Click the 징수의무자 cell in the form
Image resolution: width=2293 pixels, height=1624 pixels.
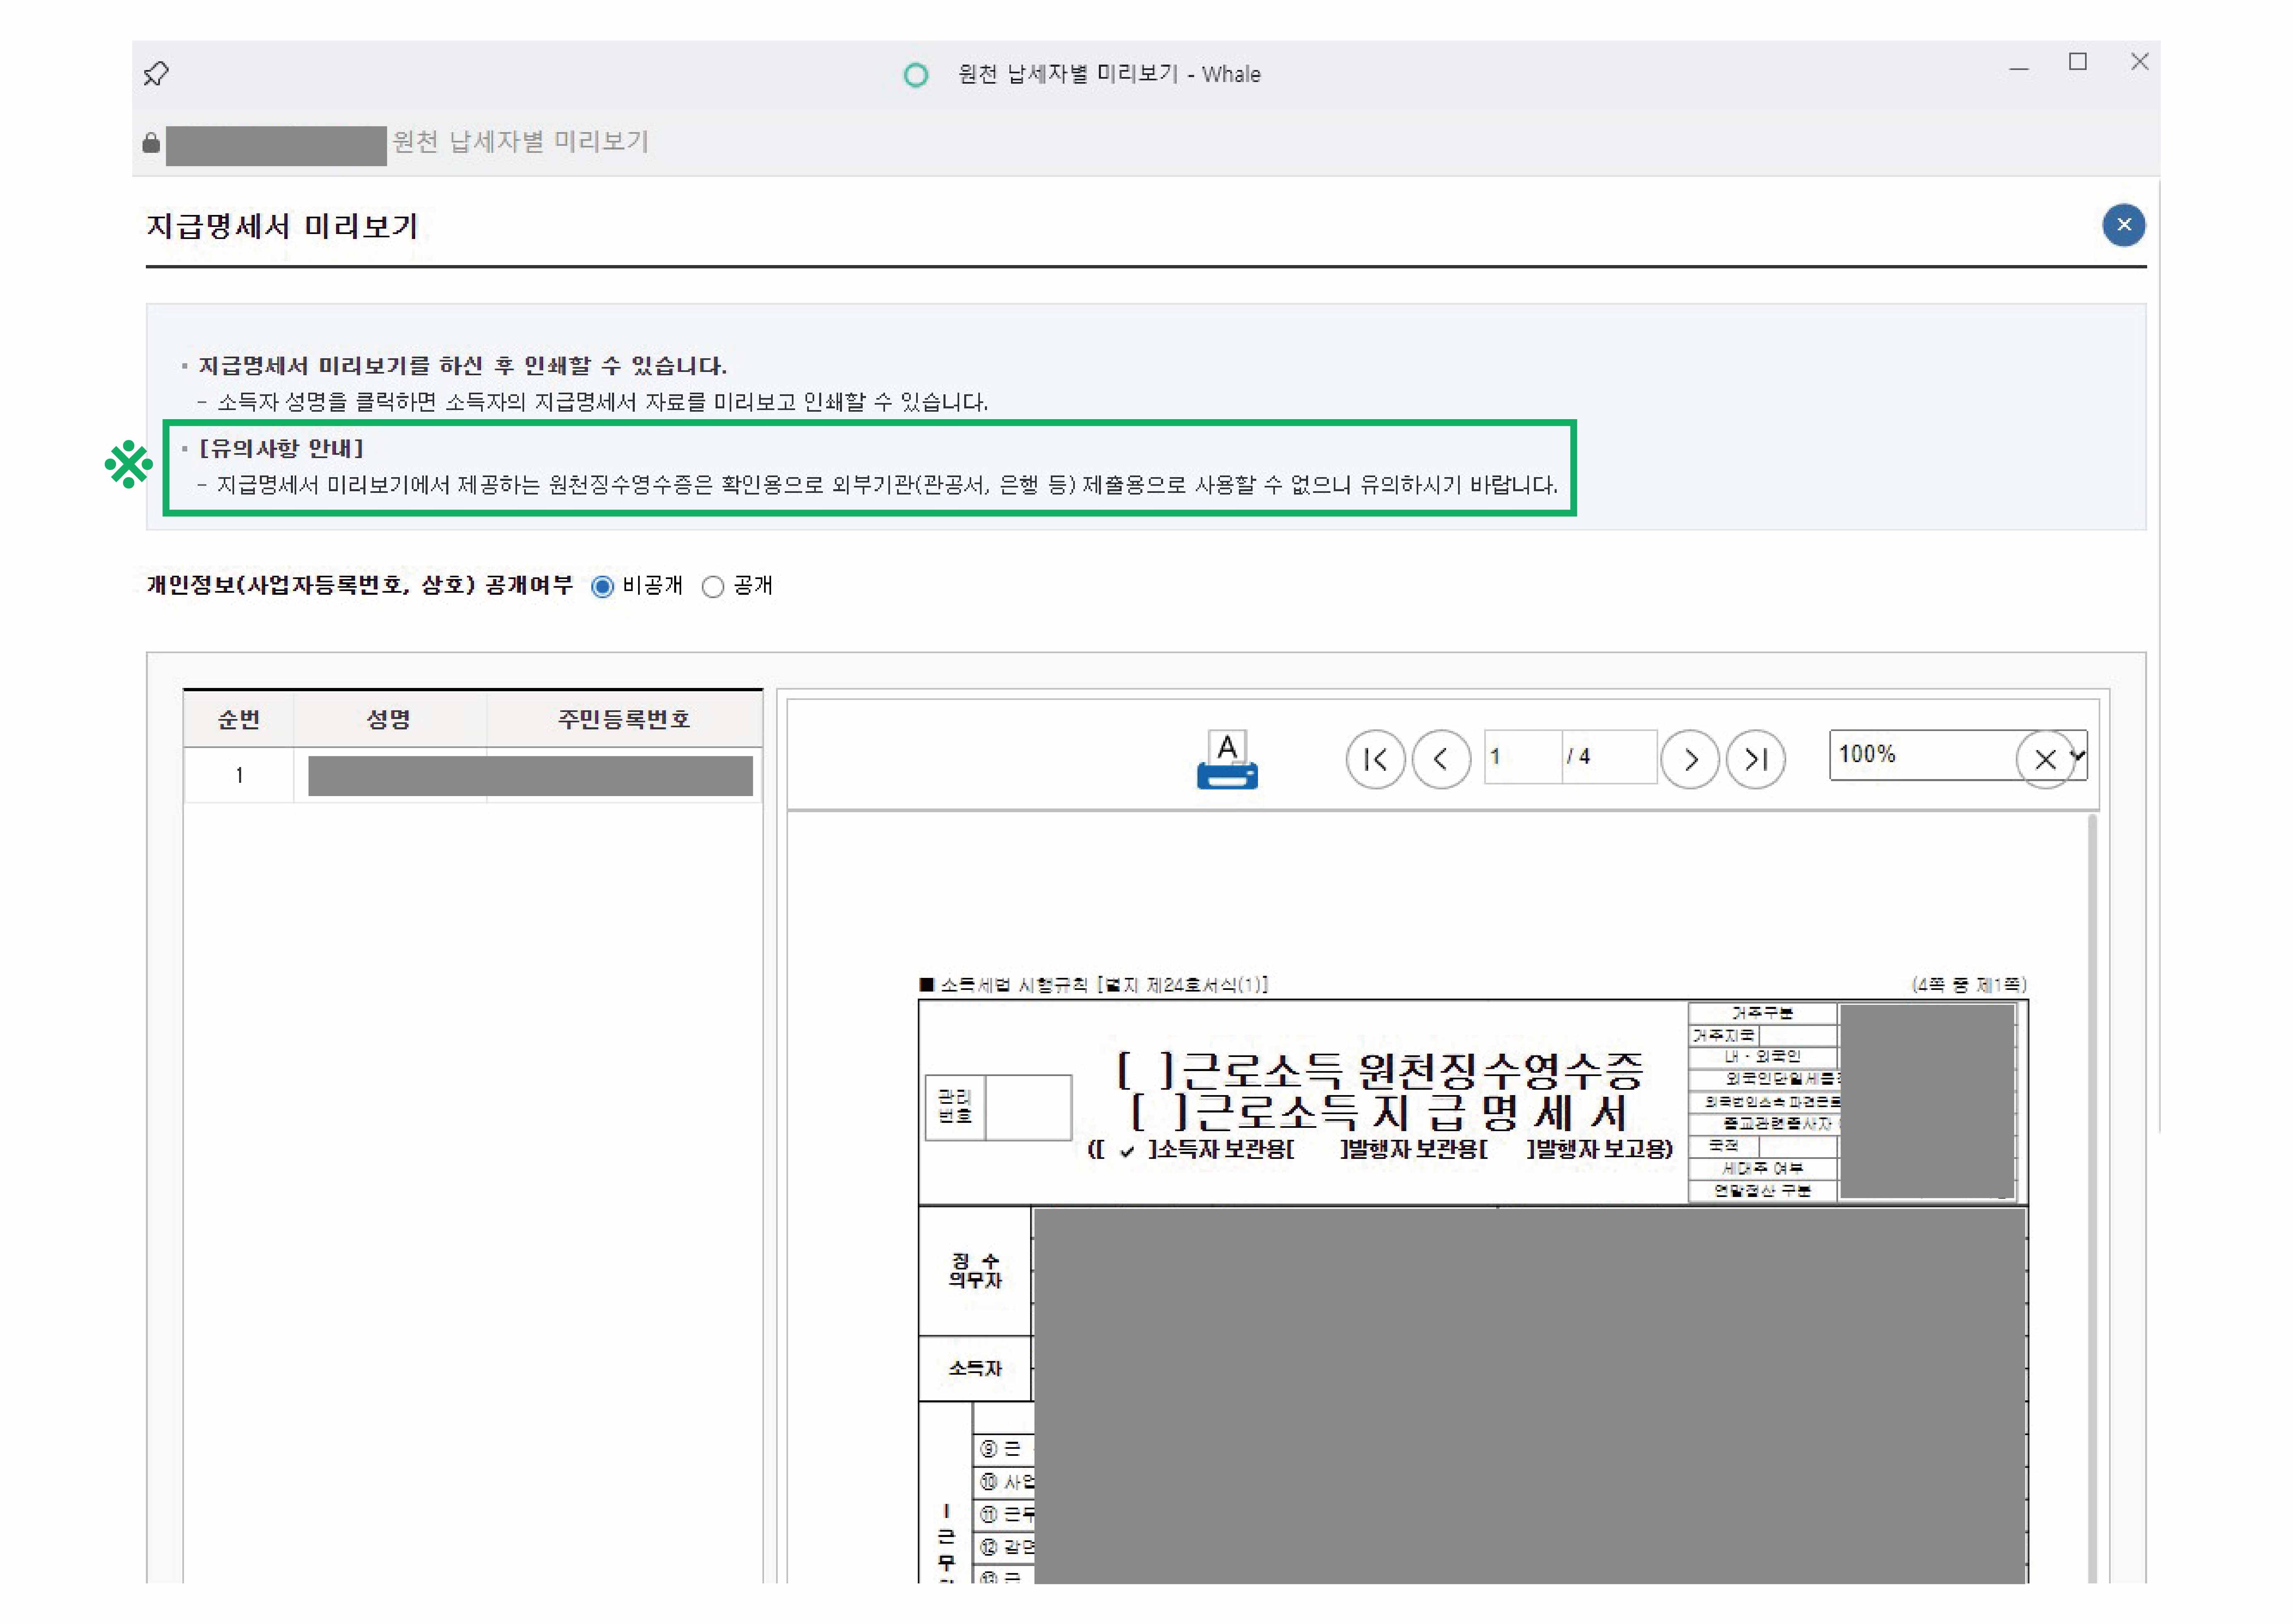(x=975, y=1271)
